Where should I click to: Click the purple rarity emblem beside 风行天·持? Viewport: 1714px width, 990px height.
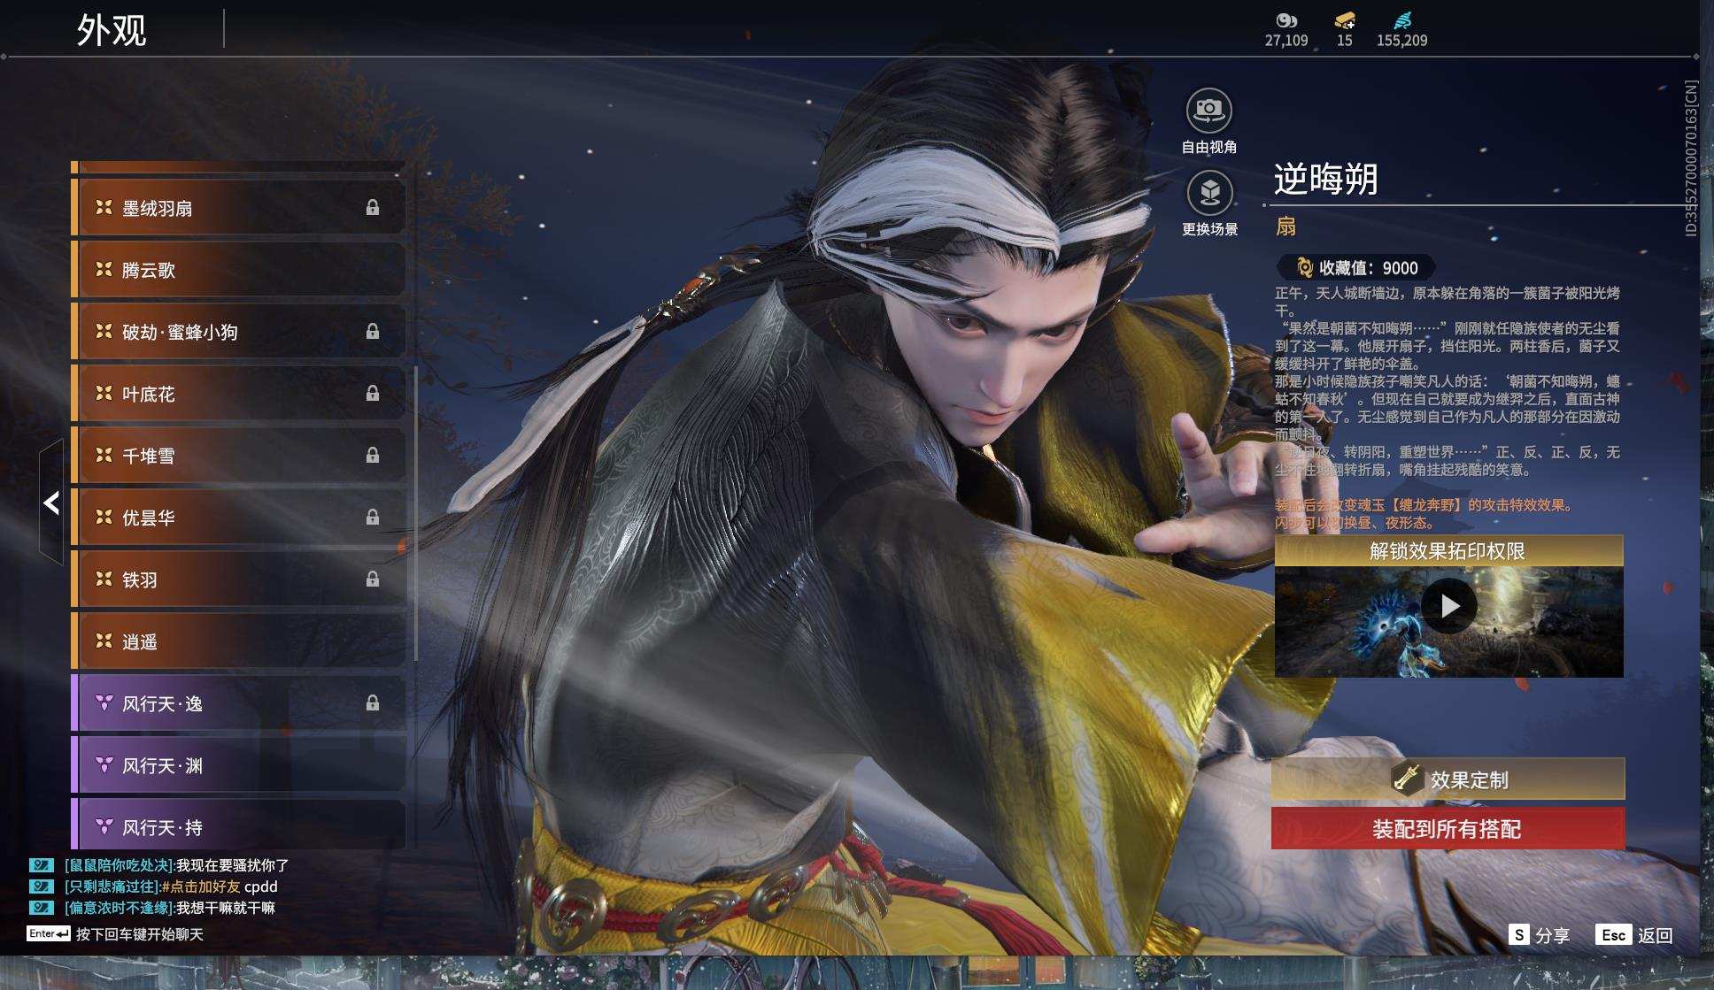click(x=104, y=826)
